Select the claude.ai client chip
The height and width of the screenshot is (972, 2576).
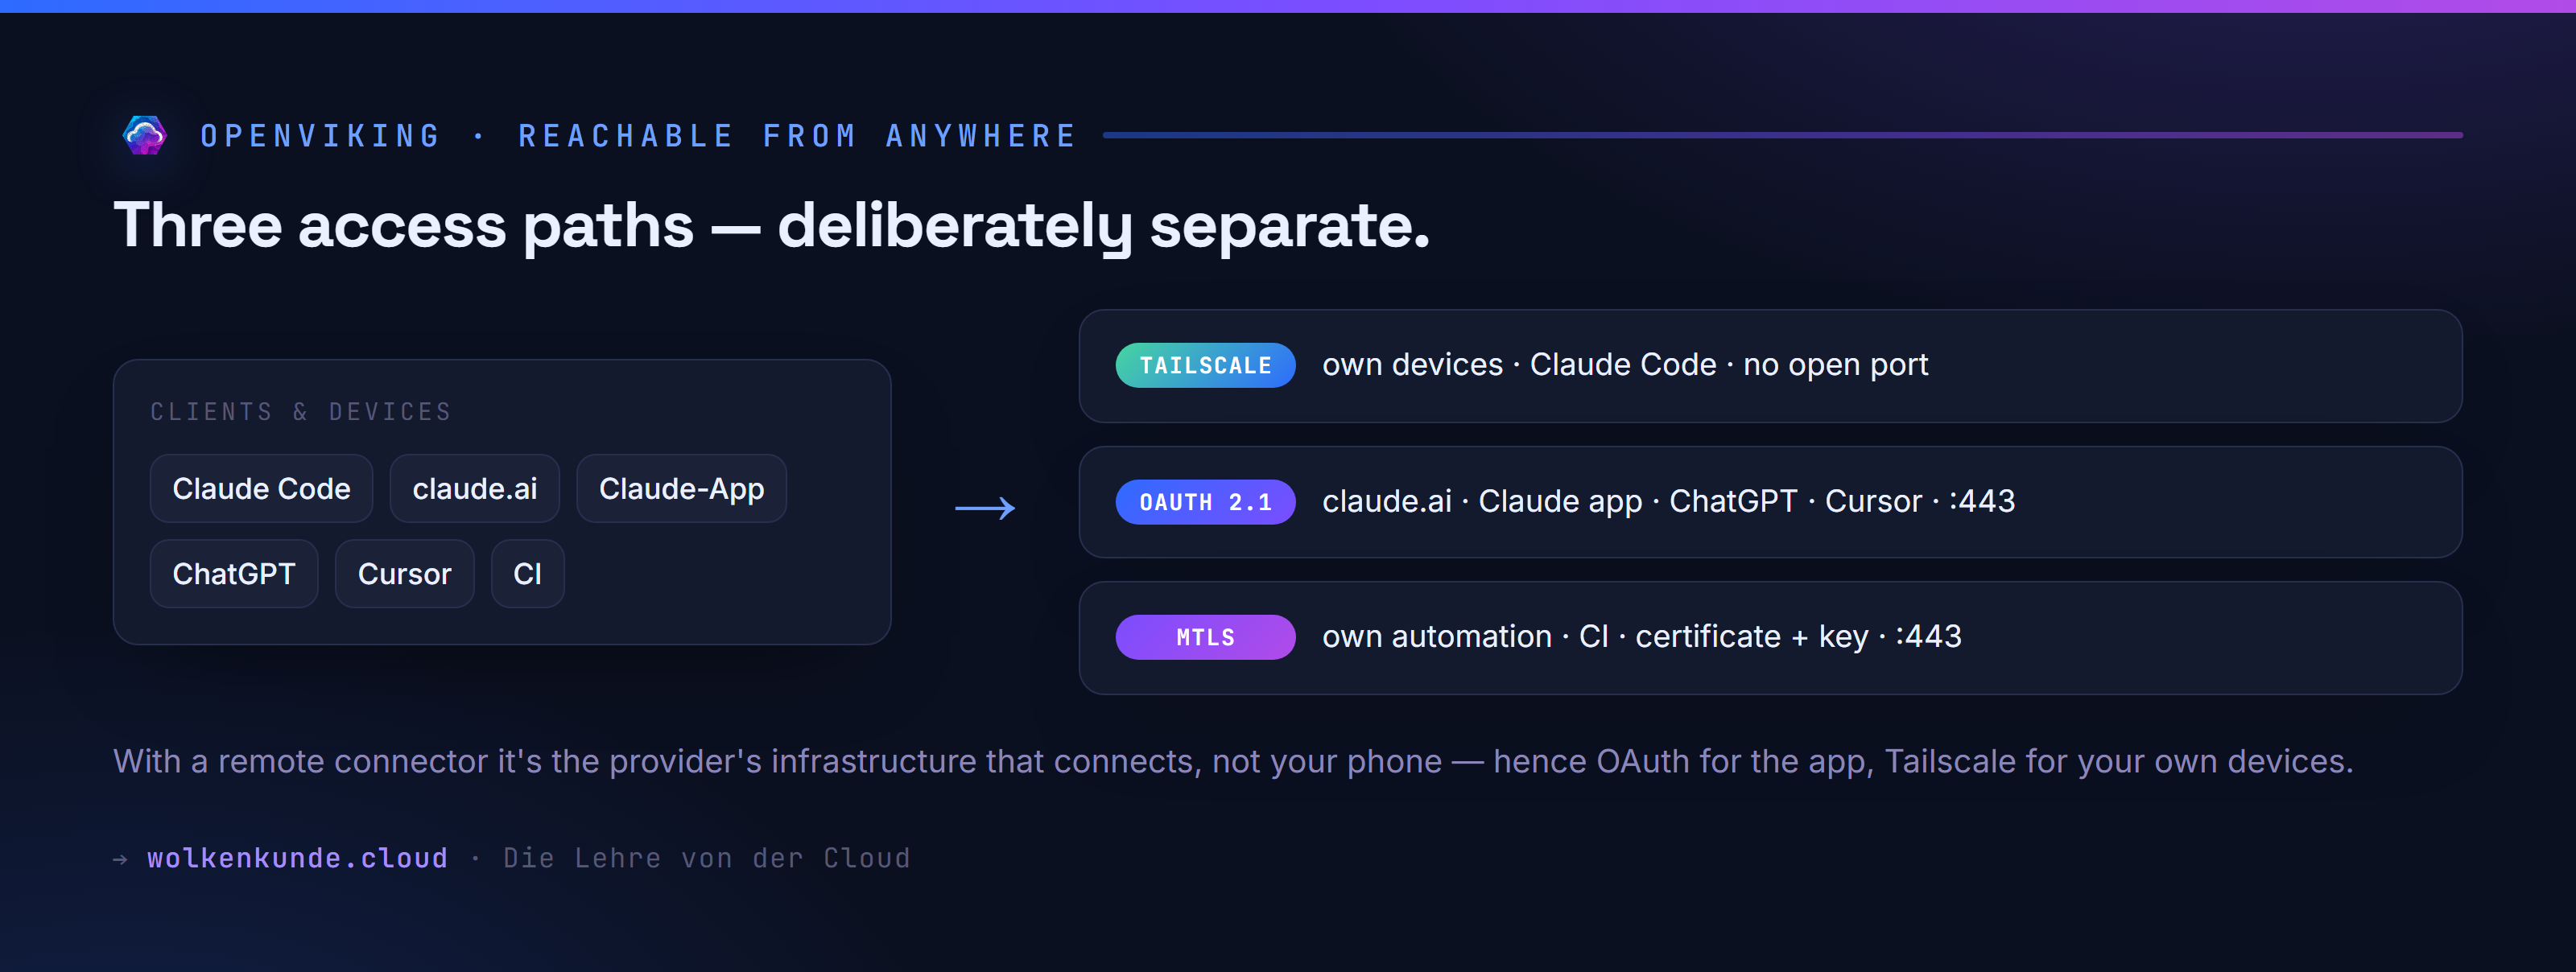tap(474, 489)
